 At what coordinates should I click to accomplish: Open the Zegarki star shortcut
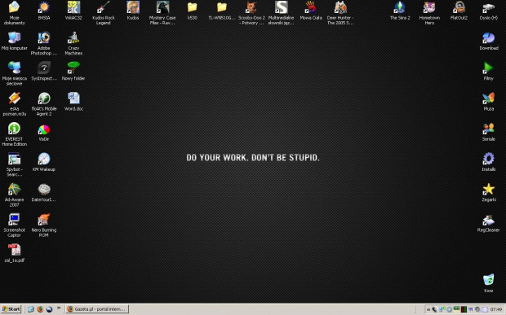click(489, 192)
